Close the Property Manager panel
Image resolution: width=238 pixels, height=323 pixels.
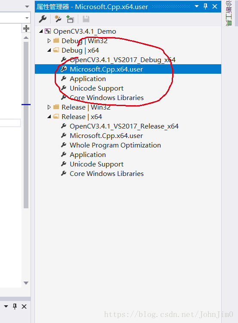pos(215,6)
